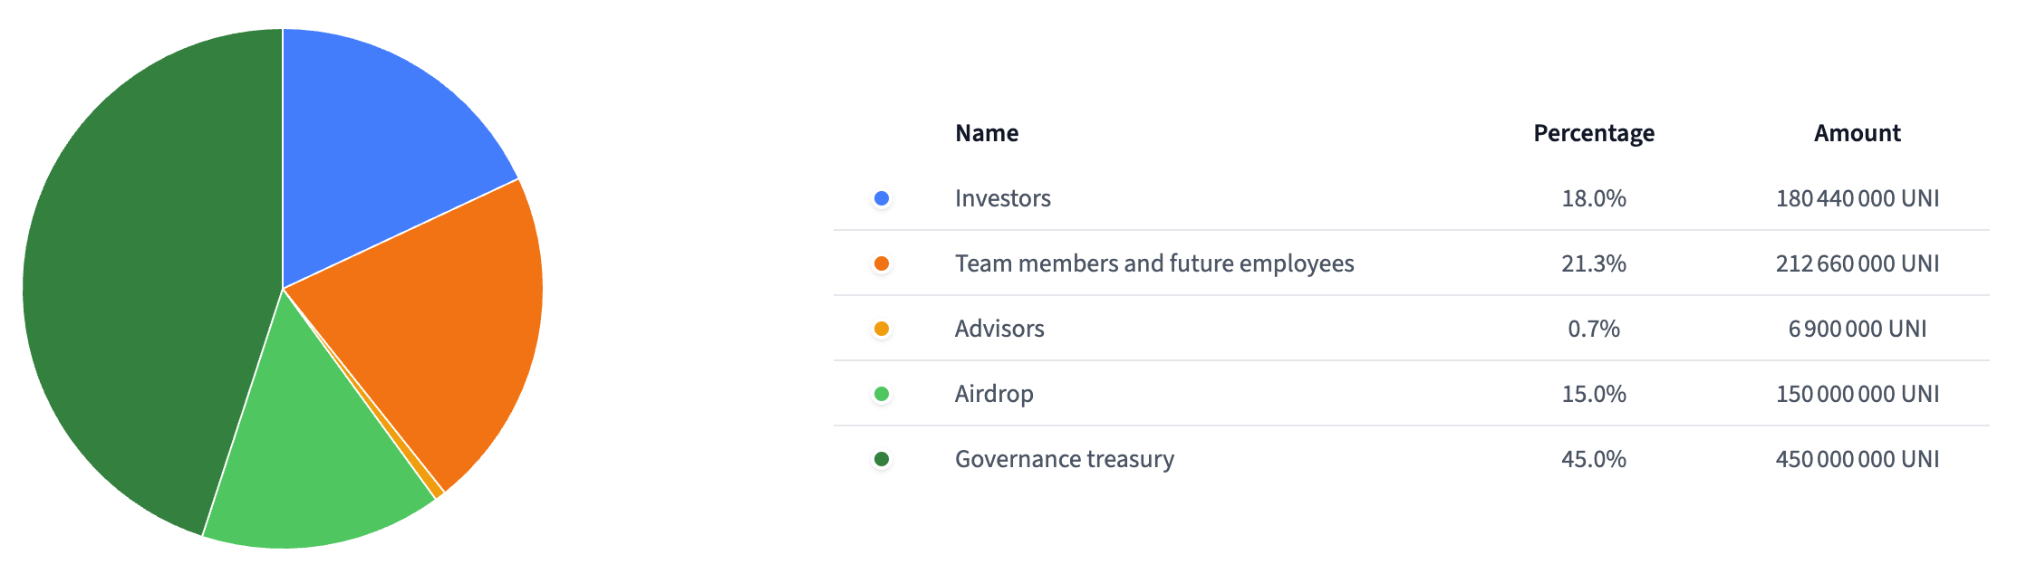
Task: Click the 180 440 000 UNI amount
Action: click(1857, 198)
